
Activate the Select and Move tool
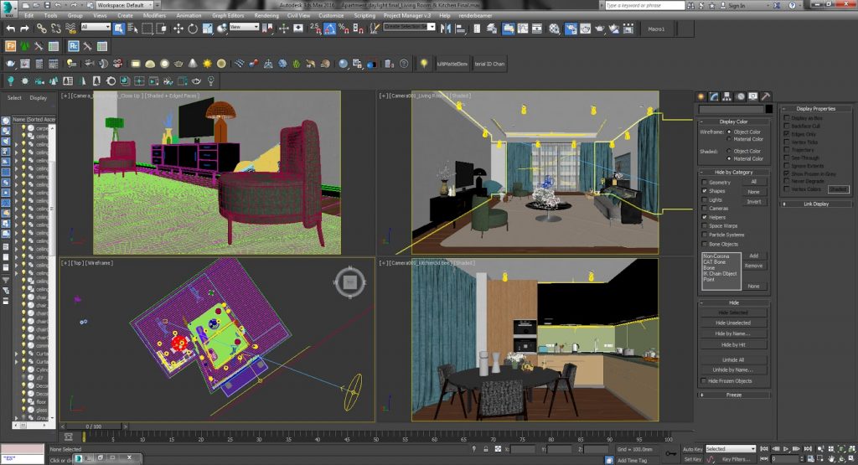178,28
